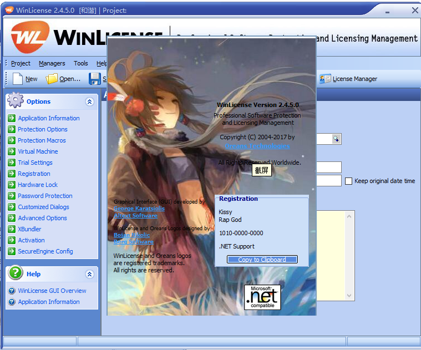
Task: Click the green arrow beside Application Information
Action: click(12, 118)
